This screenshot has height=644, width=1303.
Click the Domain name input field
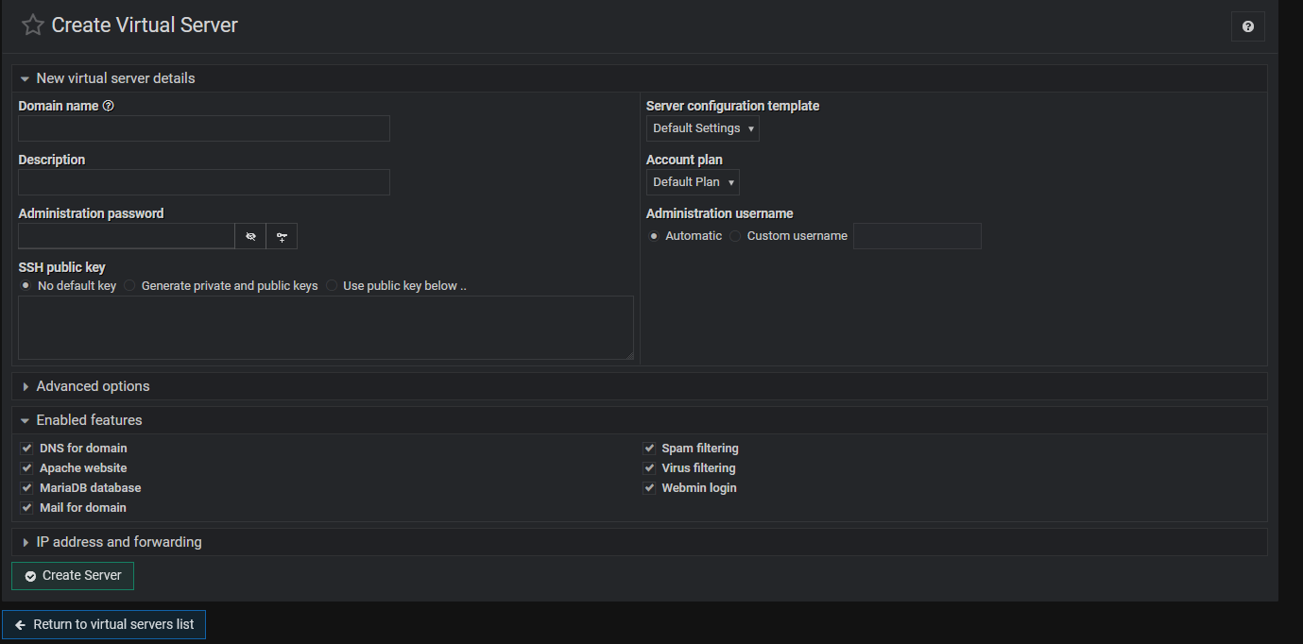[203, 128]
